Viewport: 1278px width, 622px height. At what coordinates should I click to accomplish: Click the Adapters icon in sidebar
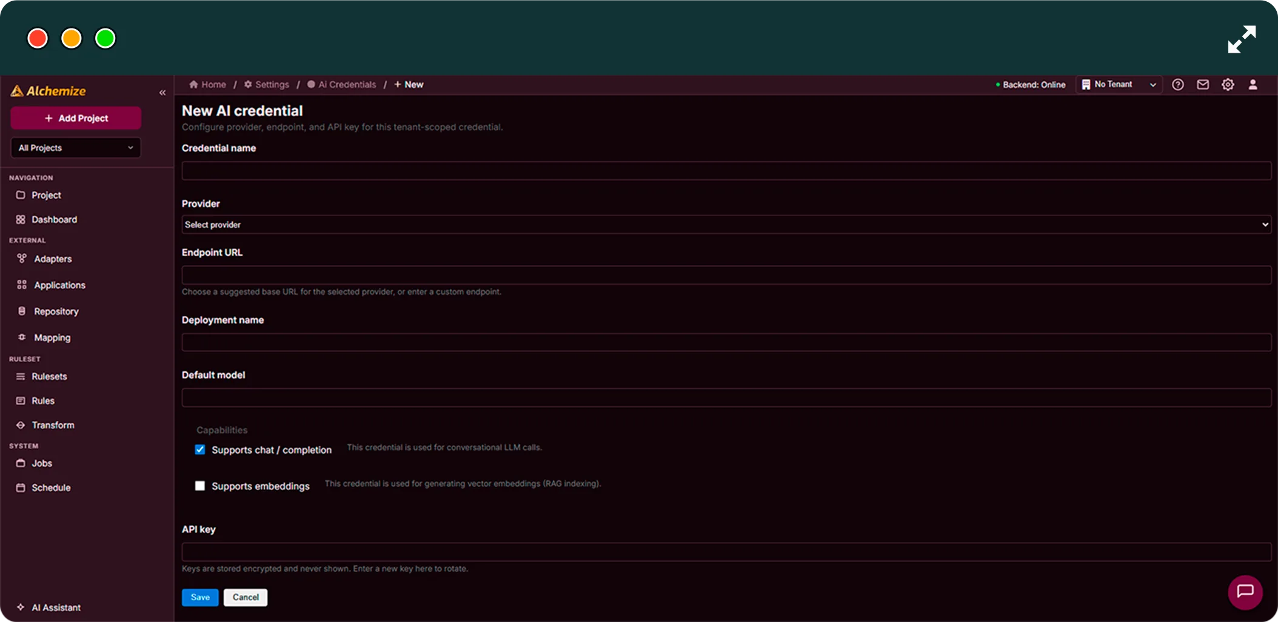[22, 259]
